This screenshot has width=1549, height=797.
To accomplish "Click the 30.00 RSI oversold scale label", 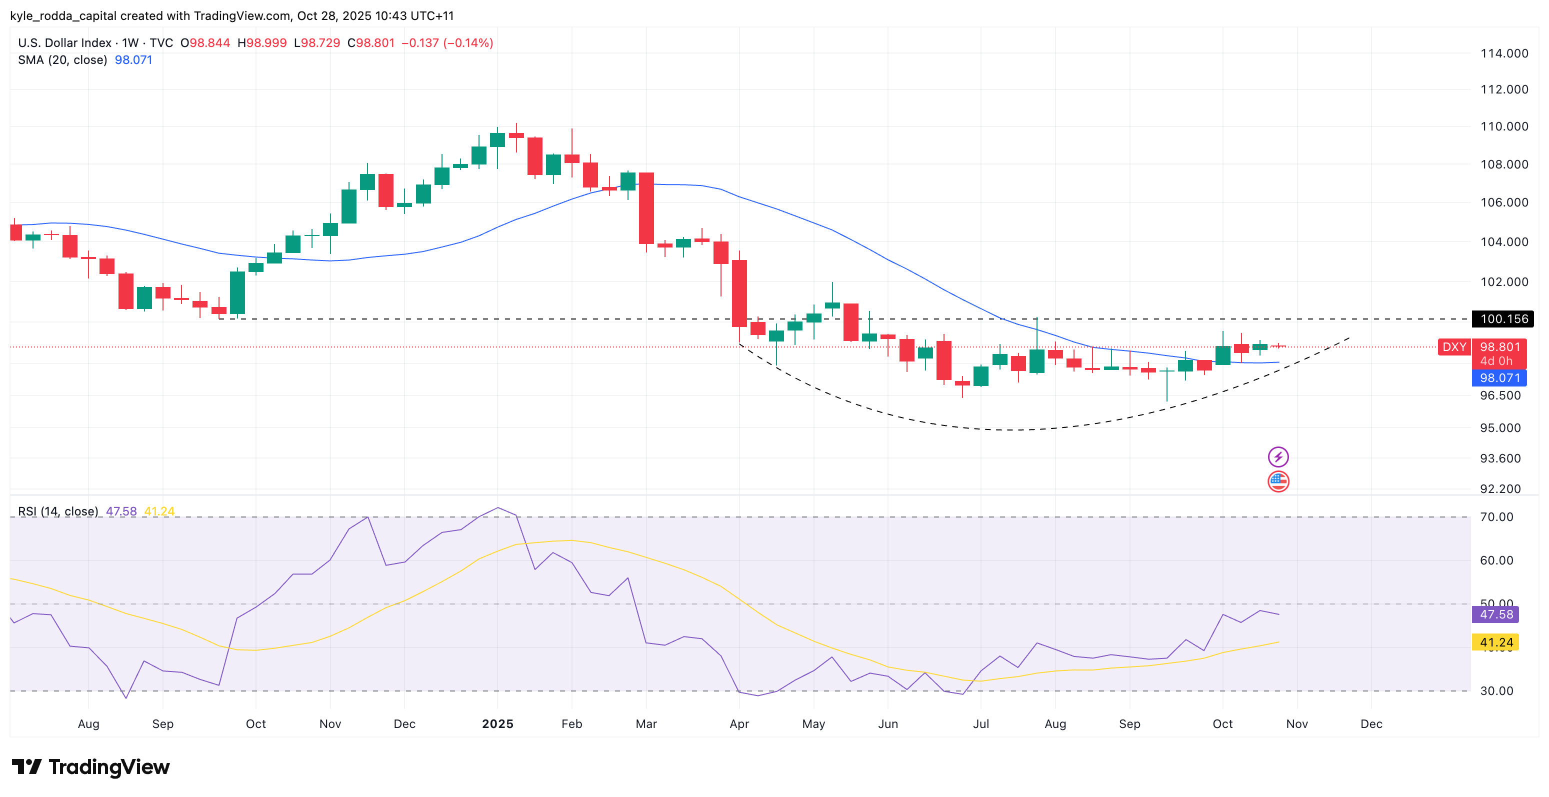I will click(1496, 690).
